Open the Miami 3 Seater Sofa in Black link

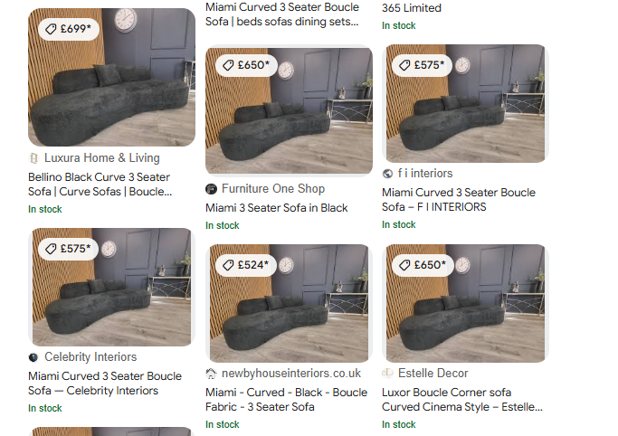[x=277, y=208]
